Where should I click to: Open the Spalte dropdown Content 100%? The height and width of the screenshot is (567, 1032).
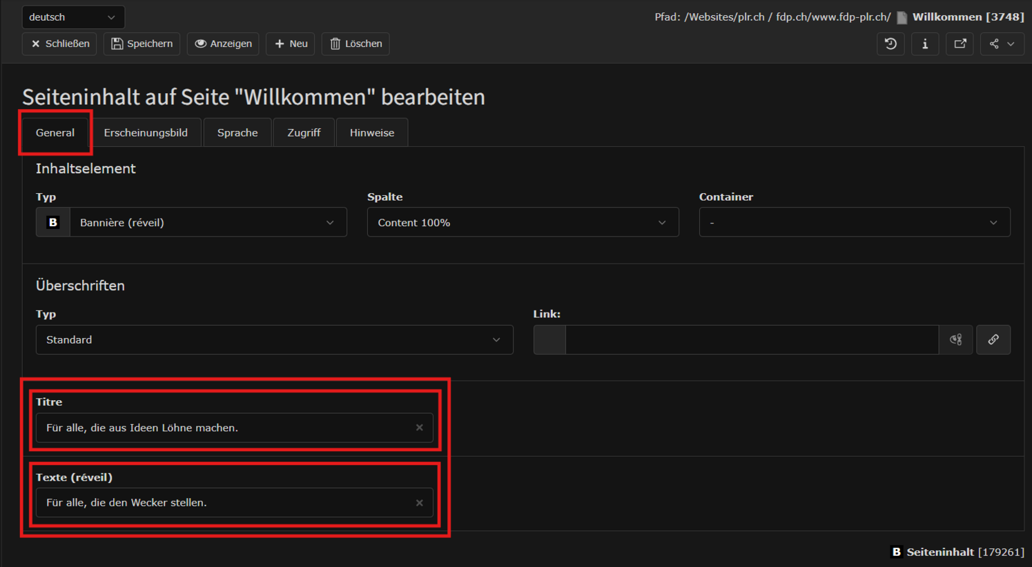(x=523, y=222)
